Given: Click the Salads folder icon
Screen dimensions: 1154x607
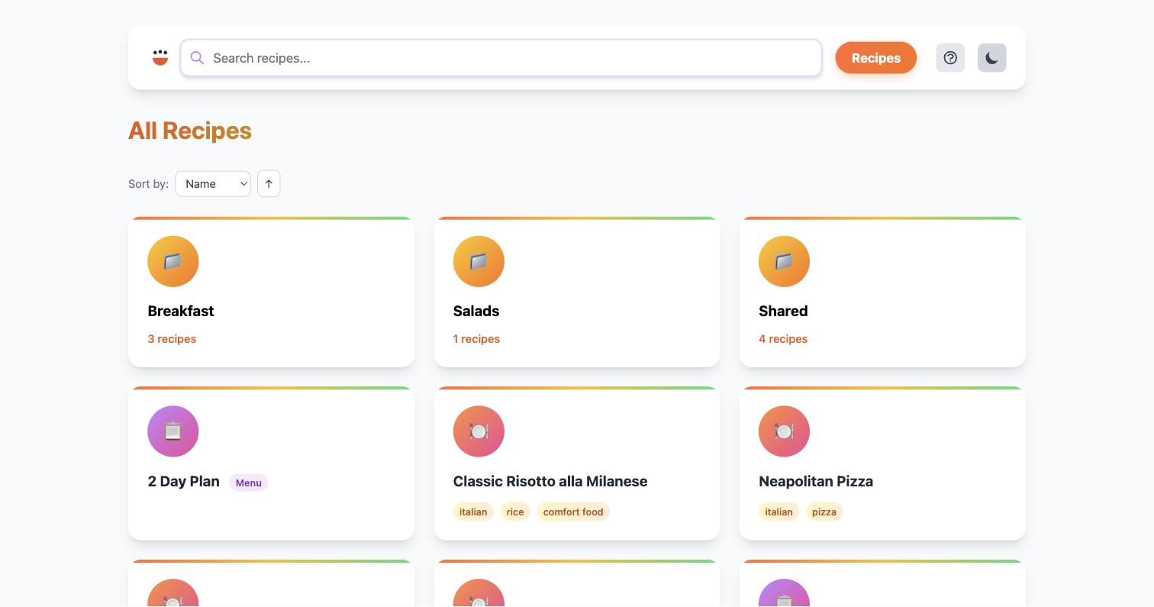Looking at the screenshot, I should pos(479,261).
